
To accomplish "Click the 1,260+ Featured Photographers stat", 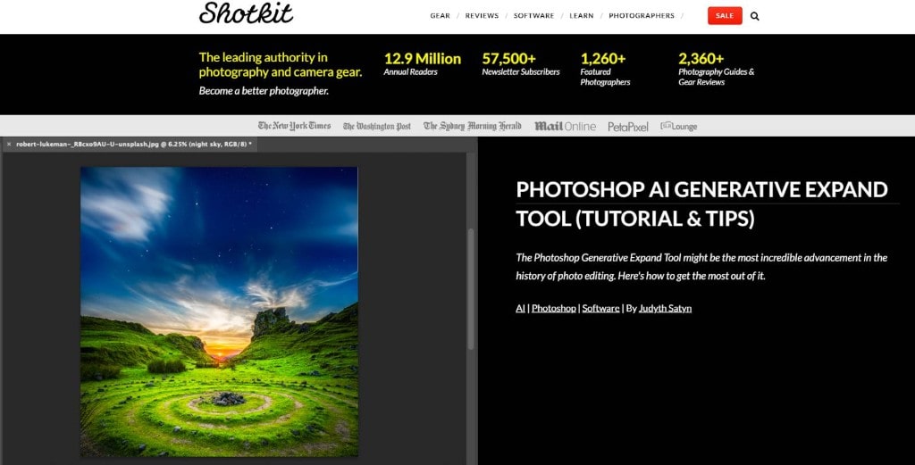I will point(605,69).
